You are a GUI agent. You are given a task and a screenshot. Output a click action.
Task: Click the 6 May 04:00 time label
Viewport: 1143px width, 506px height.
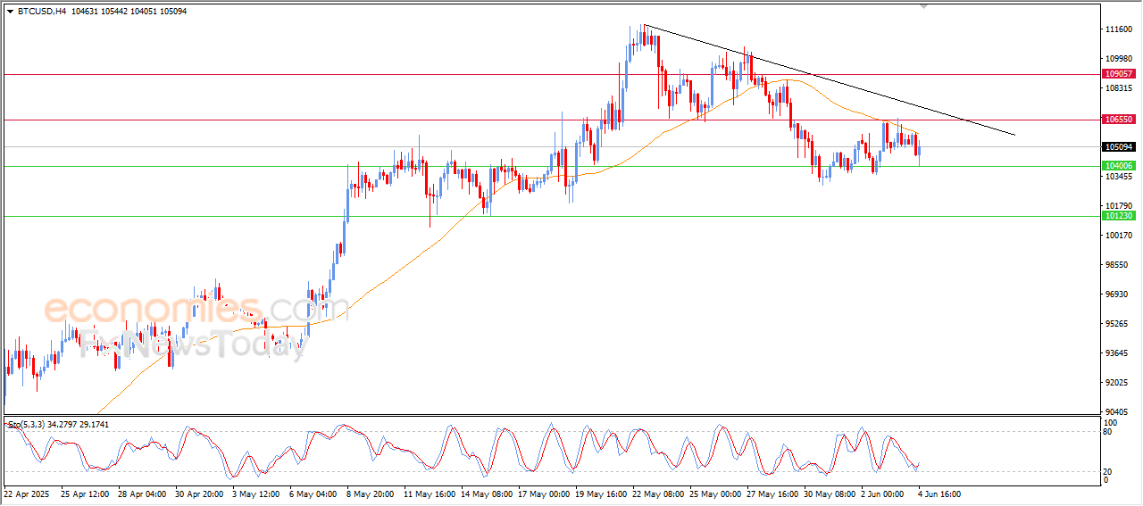pyautogui.click(x=313, y=493)
